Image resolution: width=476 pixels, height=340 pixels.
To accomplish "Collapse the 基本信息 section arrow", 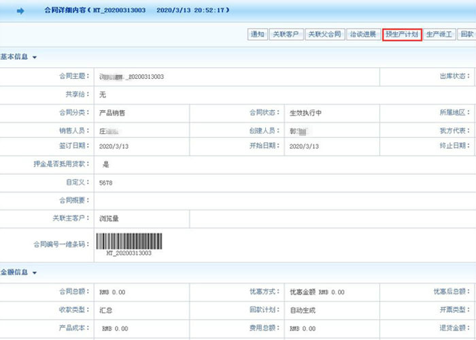I will pyautogui.click(x=35, y=57).
